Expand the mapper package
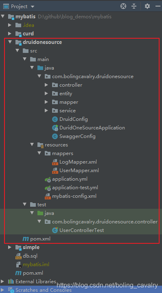This screenshot has height=293, width=162. tap(46, 102)
